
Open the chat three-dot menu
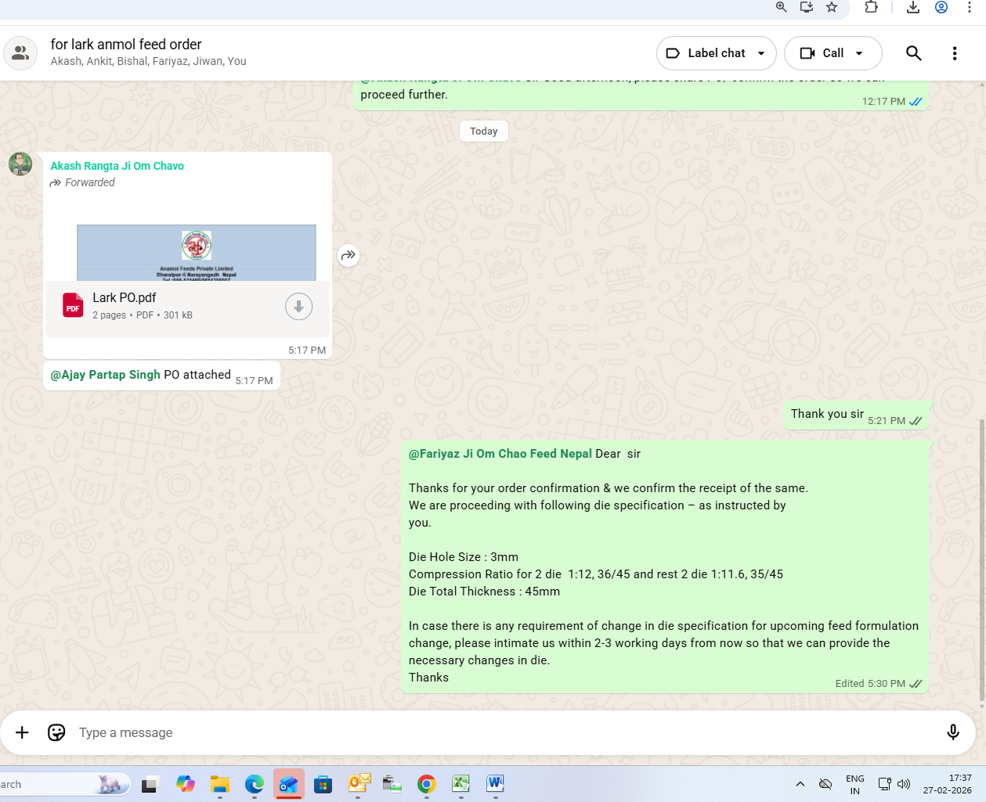pos(954,53)
